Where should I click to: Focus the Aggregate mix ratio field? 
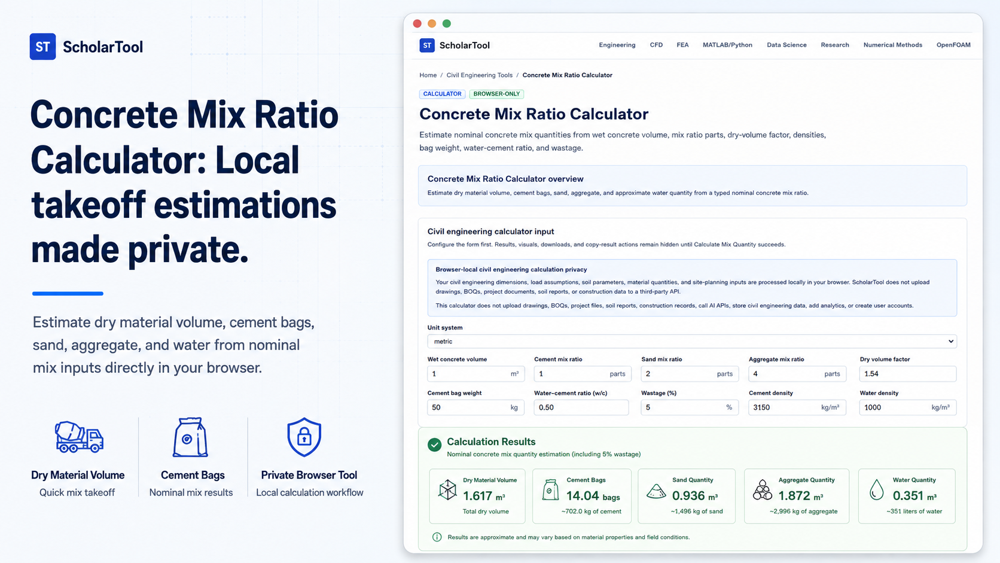(x=797, y=374)
